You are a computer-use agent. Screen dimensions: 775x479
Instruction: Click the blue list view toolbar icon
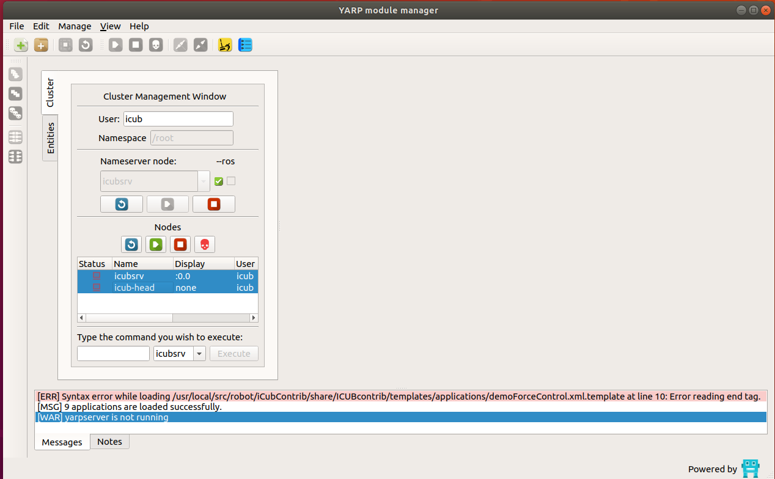pyautogui.click(x=245, y=45)
